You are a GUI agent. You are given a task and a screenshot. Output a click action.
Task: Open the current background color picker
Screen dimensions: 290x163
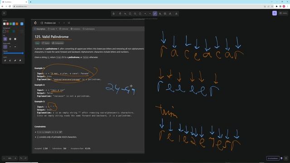22,31
